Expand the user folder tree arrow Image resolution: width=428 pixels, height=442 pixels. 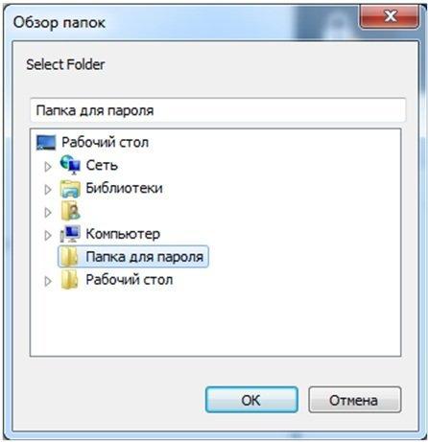[x=48, y=213]
